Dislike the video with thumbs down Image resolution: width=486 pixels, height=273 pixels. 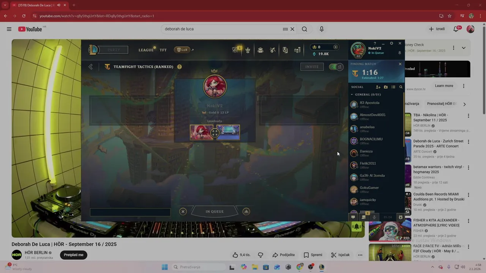coord(260,255)
